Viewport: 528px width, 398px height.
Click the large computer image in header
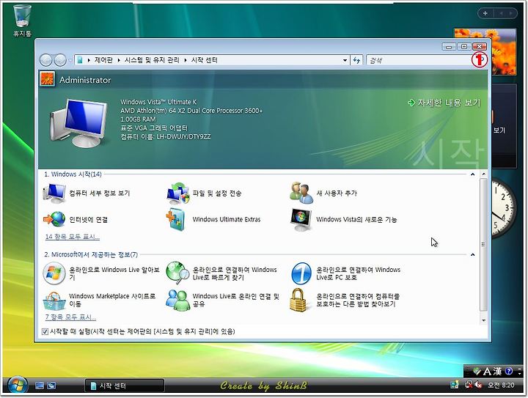coord(79,123)
